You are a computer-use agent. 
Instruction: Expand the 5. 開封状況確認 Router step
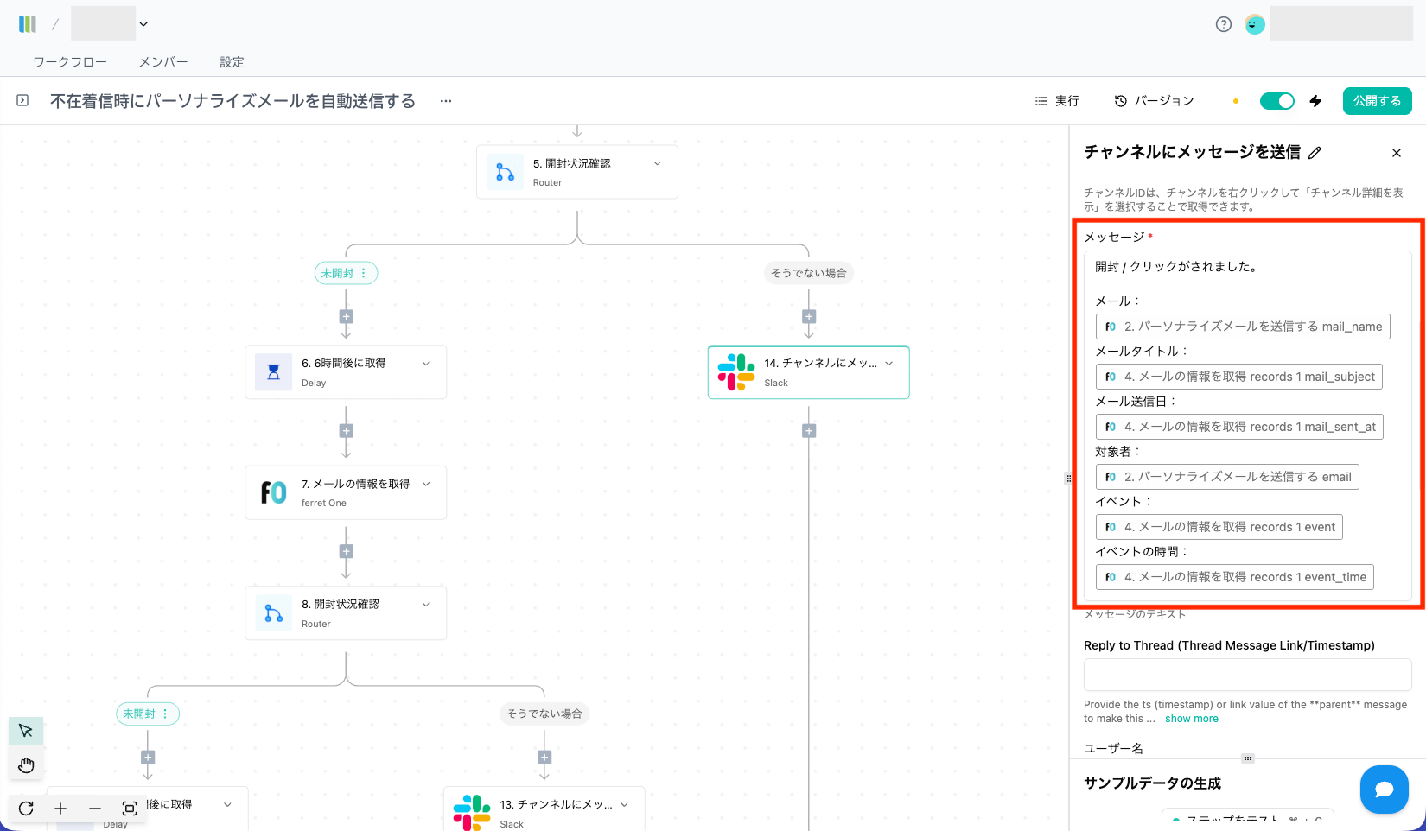coord(657,163)
